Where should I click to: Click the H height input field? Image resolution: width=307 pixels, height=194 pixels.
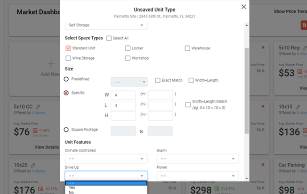123,116
